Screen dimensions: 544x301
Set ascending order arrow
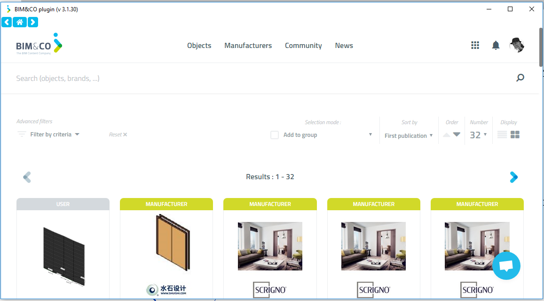tap(447, 135)
